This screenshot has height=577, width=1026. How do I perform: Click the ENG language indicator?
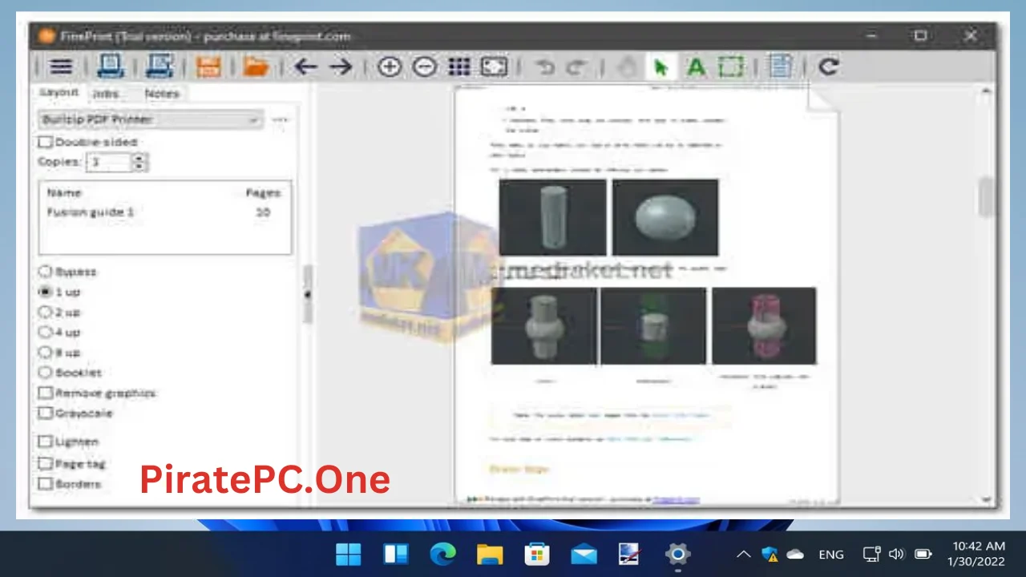[x=831, y=554]
